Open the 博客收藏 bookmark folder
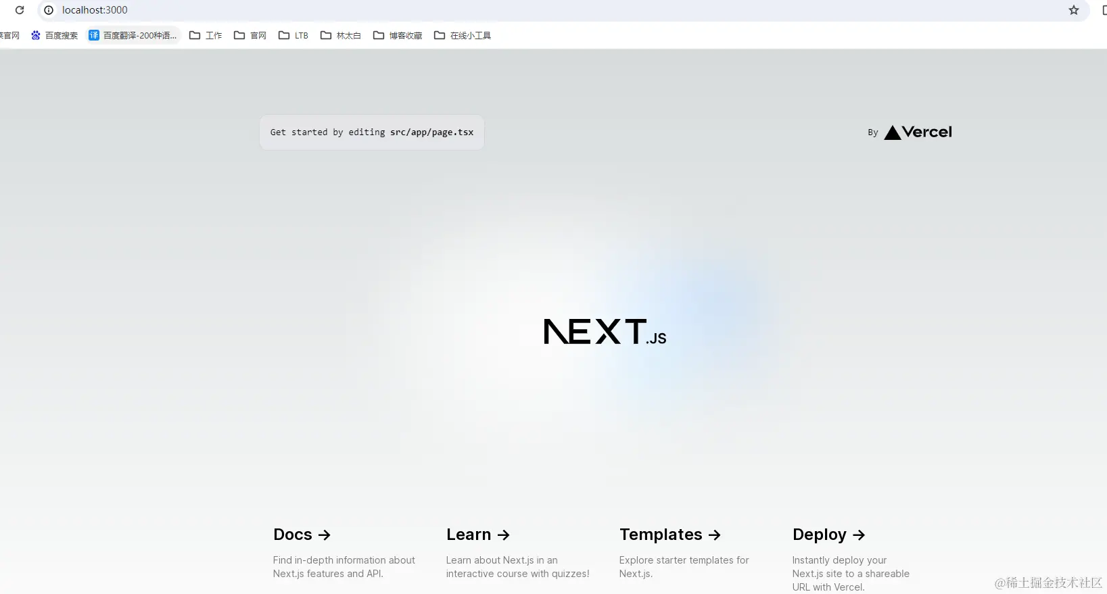Image resolution: width=1107 pixels, height=594 pixels. (x=398, y=35)
